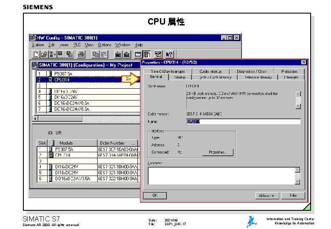Select the empty slot 3 rack row
Screen dimensions: 331x229
(x=88, y=86)
